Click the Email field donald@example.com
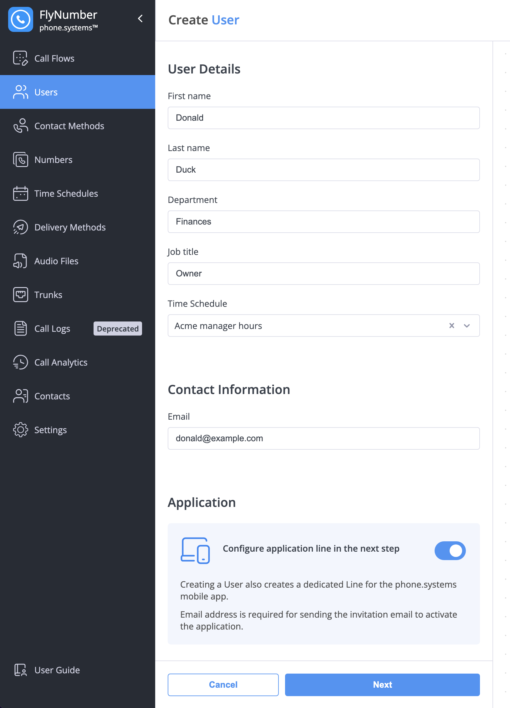 pos(324,438)
